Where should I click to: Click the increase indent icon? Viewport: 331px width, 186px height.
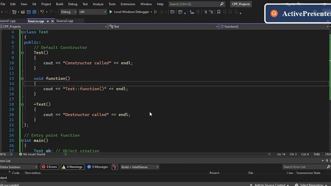coord(211,12)
